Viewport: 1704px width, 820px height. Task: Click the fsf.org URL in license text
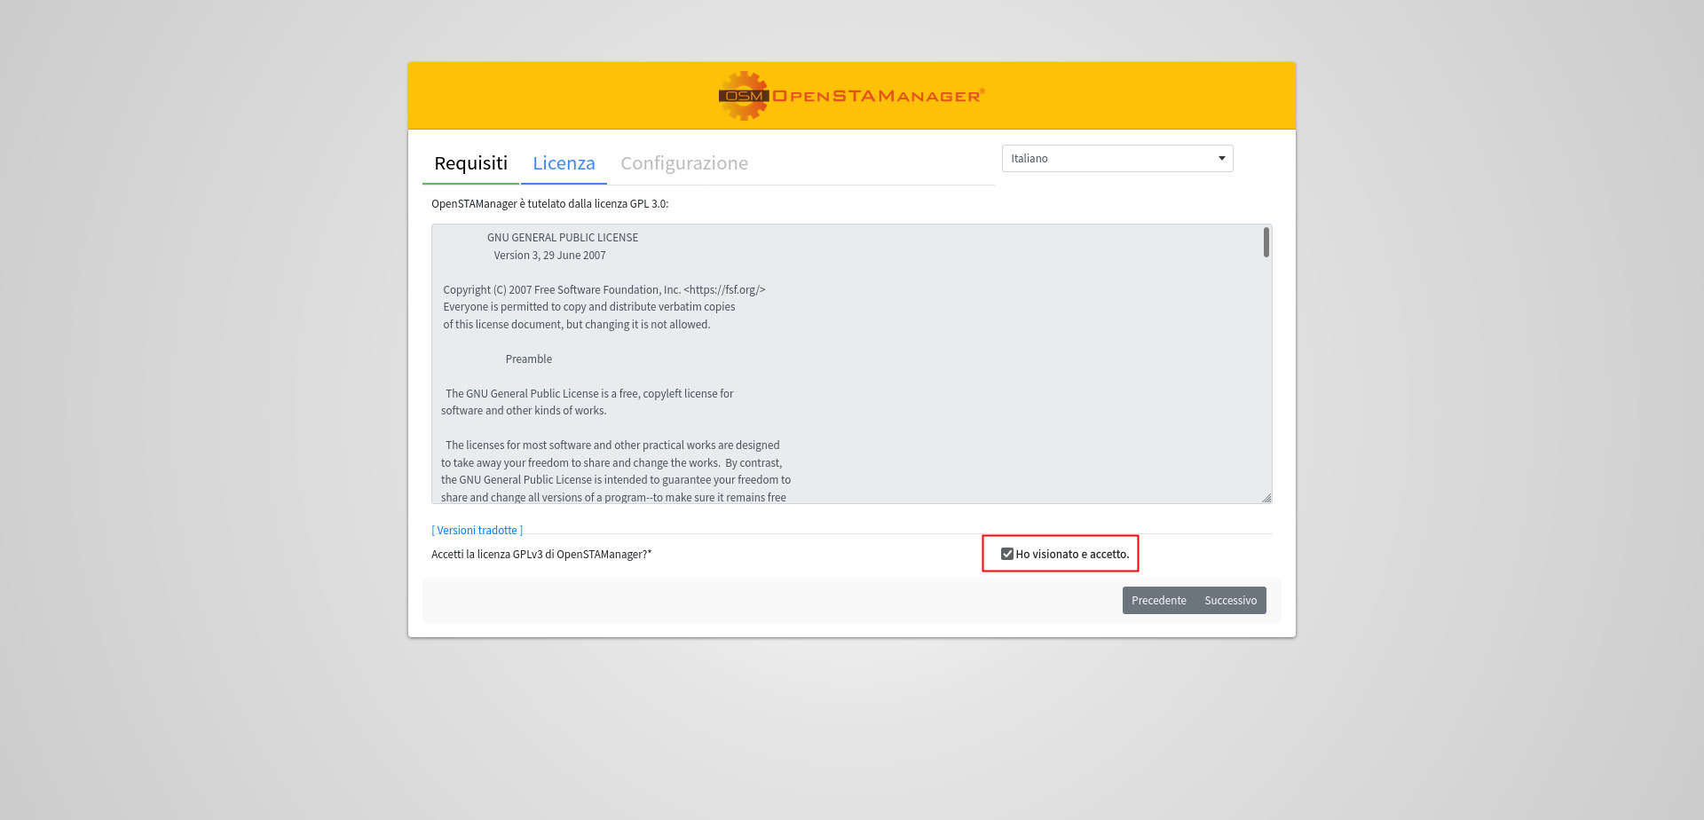724,289
